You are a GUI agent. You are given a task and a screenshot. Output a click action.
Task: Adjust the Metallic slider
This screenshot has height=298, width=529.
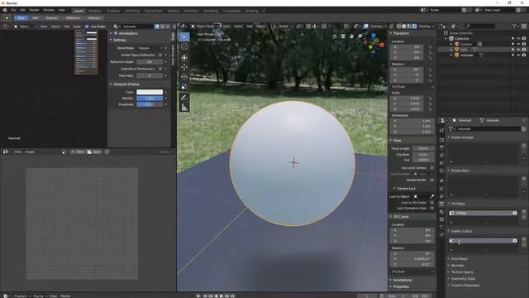pyautogui.click(x=150, y=99)
